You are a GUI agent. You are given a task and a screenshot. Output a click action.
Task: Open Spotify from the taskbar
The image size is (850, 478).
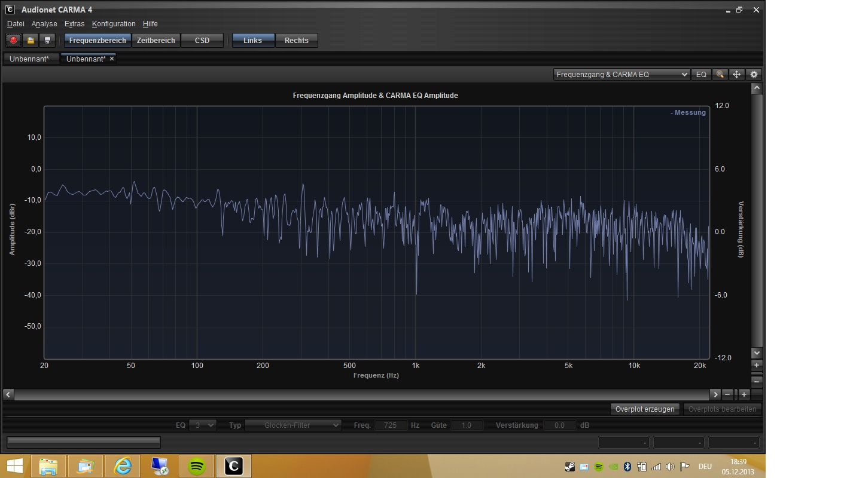point(197,466)
